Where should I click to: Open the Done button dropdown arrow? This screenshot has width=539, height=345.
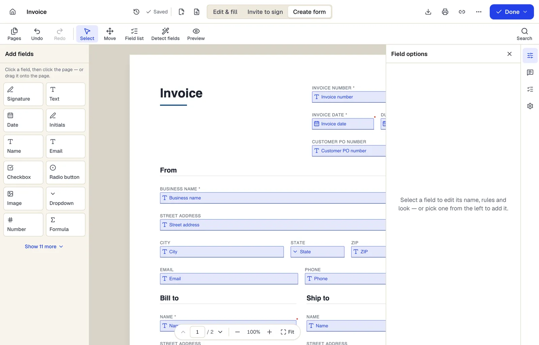(525, 12)
